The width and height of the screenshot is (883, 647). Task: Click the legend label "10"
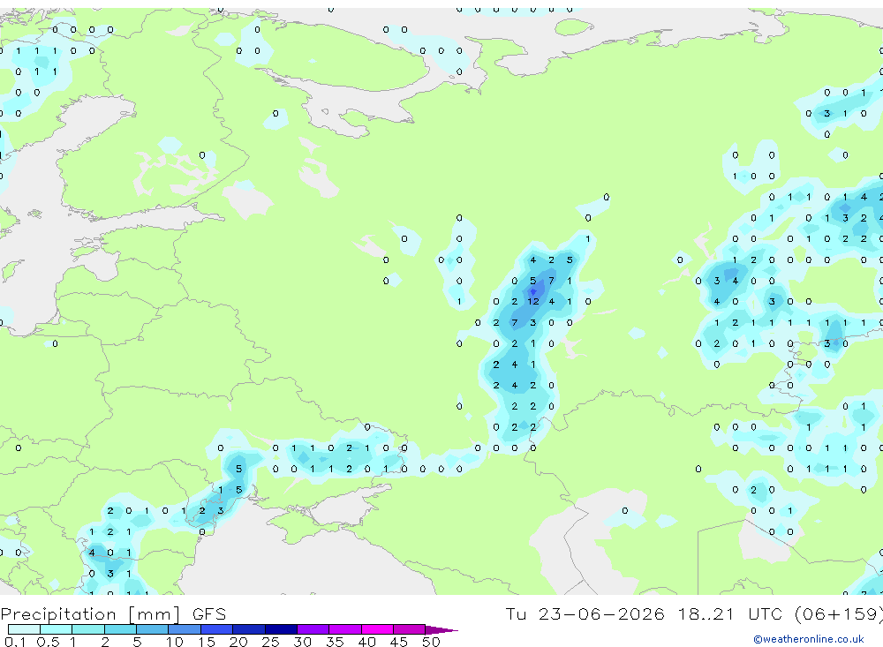[x=174, y=642]
